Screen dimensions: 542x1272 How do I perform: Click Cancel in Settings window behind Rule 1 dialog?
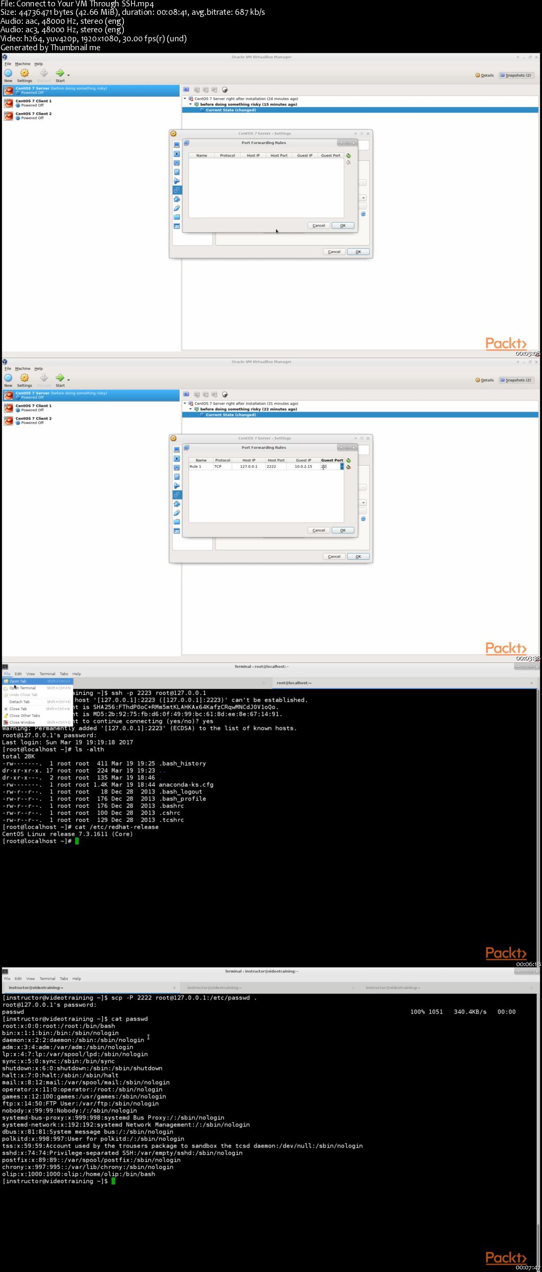(334, 557)
